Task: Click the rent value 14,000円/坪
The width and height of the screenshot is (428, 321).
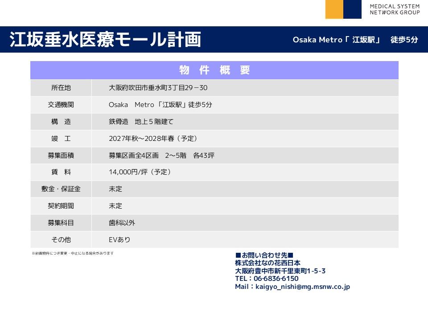Action: 140,172
